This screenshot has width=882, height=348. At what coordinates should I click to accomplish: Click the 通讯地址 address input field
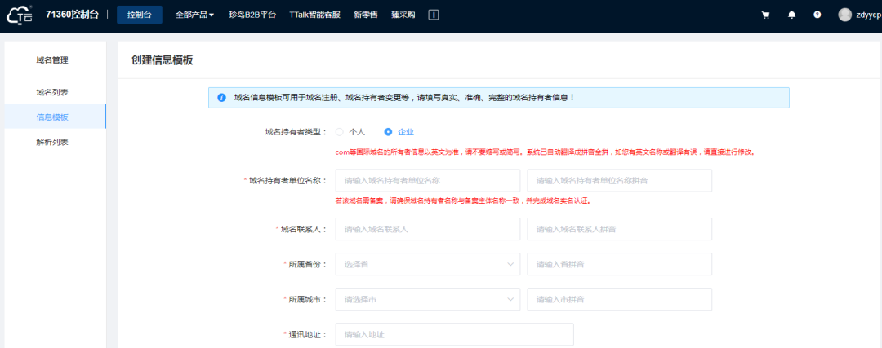[x=454, y=334]
